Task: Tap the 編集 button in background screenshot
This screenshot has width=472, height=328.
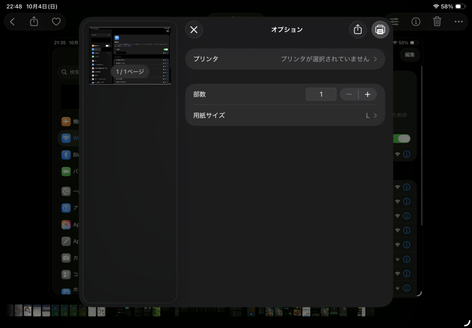Action: 410,55
